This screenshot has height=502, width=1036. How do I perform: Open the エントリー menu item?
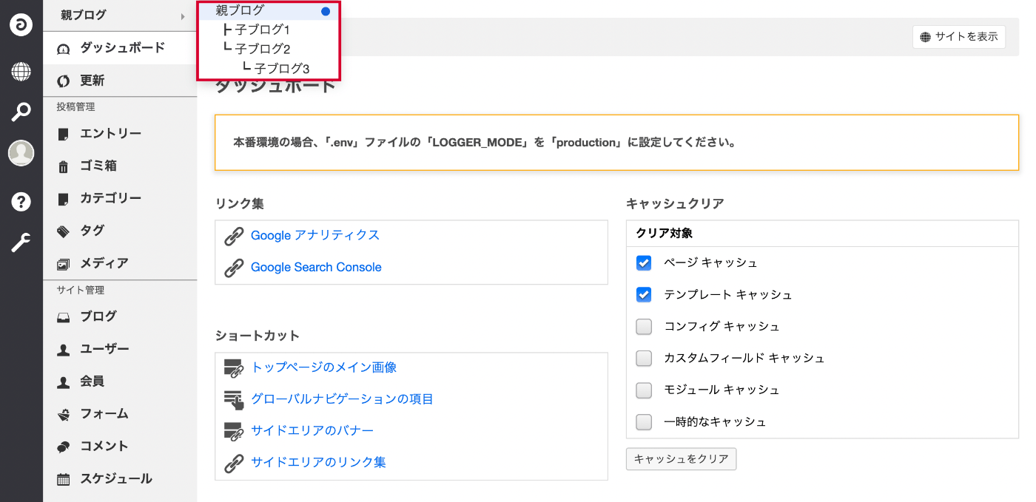click(110, 134)
